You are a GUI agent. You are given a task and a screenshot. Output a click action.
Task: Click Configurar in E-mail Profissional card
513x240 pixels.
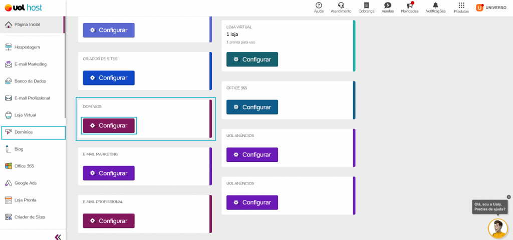(x=109, y=220)
